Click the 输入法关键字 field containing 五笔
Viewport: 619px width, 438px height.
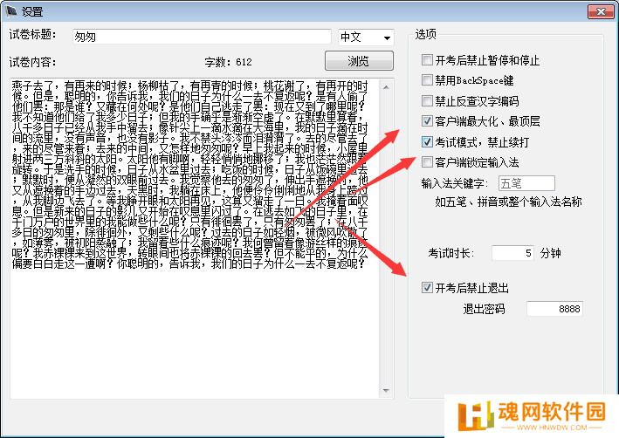coord(526,183)
